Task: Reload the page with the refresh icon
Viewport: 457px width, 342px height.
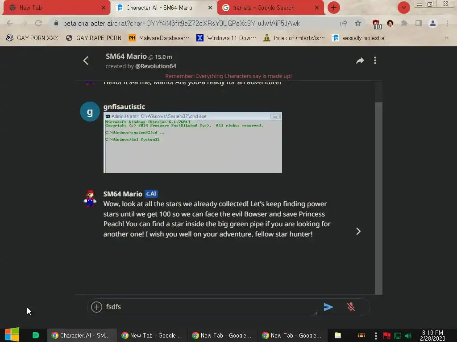Action: pyautogui.click(x=38, y=23)
